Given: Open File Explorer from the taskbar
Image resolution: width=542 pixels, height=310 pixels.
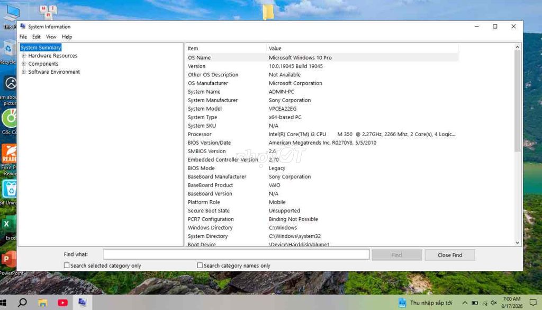Looking at the screenshot, I should 43,303.
